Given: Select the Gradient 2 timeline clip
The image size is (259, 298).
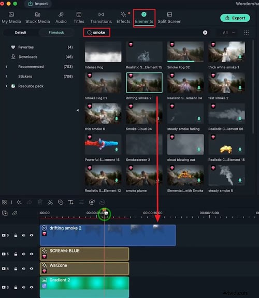Looking at the screenshot, I should point(84,287).
